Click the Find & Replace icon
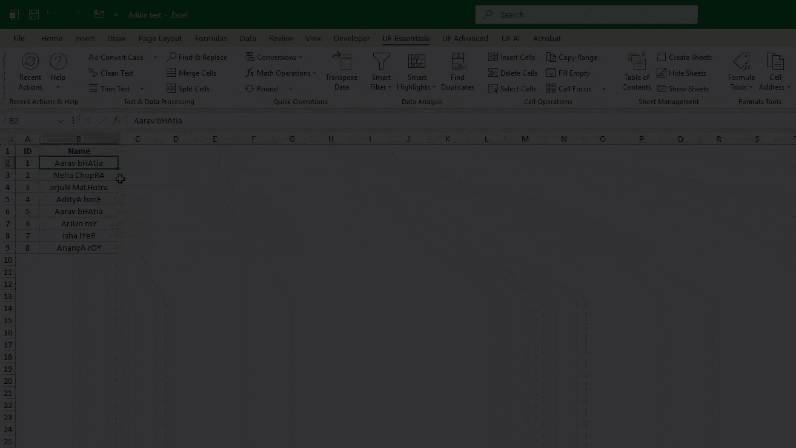Image resolution: width=796 pixels, height=448 pixels. click(171, 57)
